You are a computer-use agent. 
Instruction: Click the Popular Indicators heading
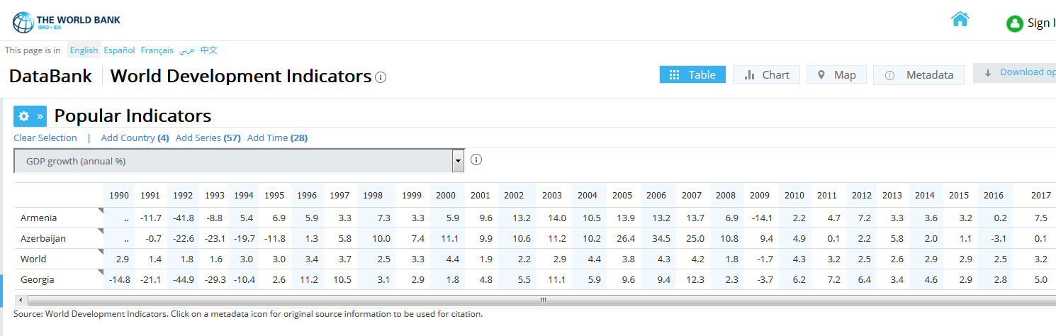pos(133,116)
